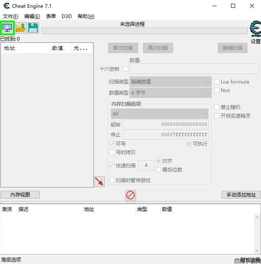Click the 激活 active column header

8,209
